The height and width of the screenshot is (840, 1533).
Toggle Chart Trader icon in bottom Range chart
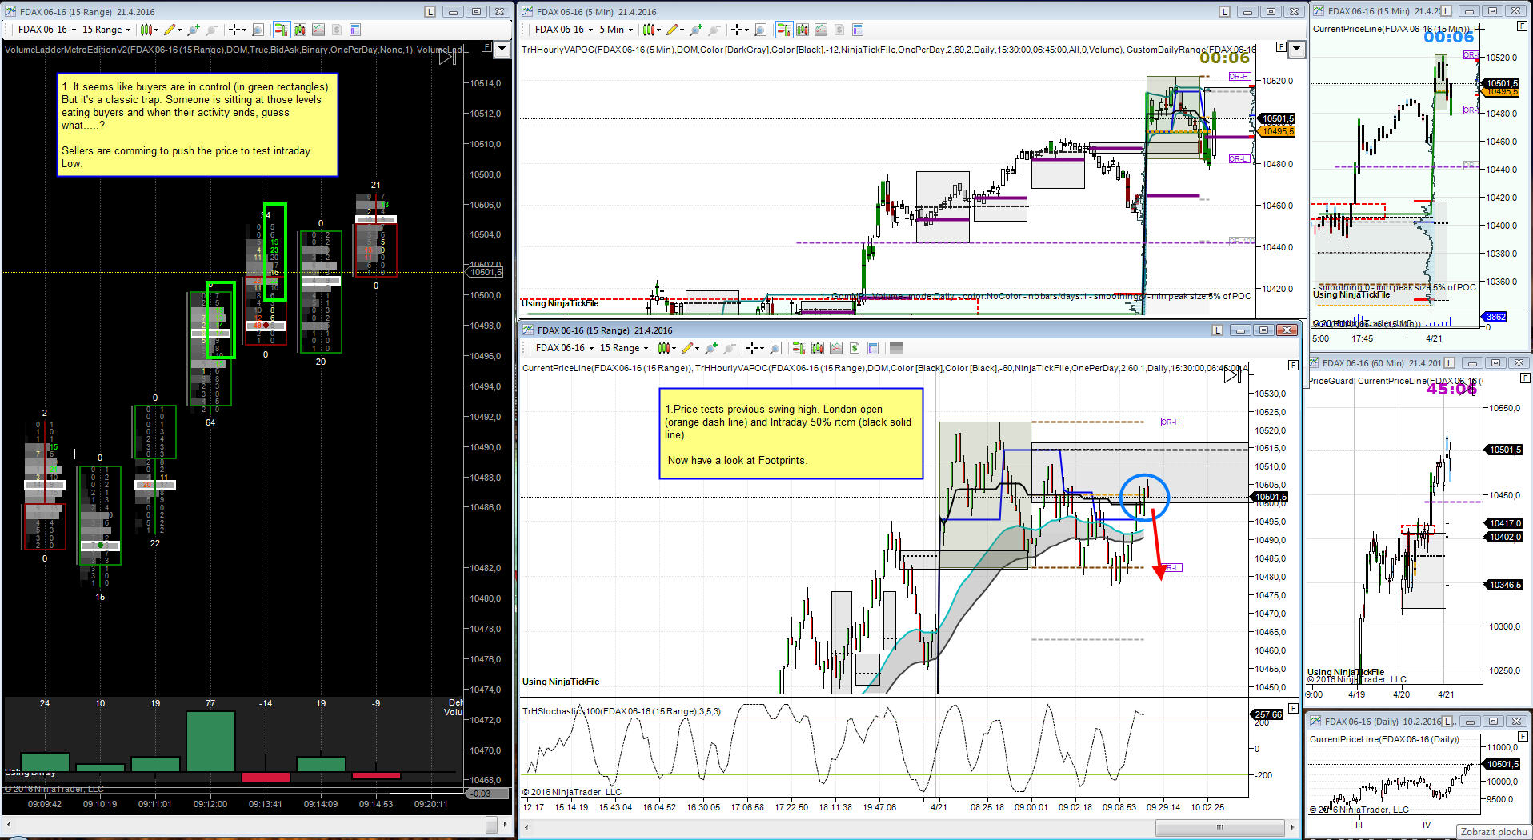pos(799,348)
